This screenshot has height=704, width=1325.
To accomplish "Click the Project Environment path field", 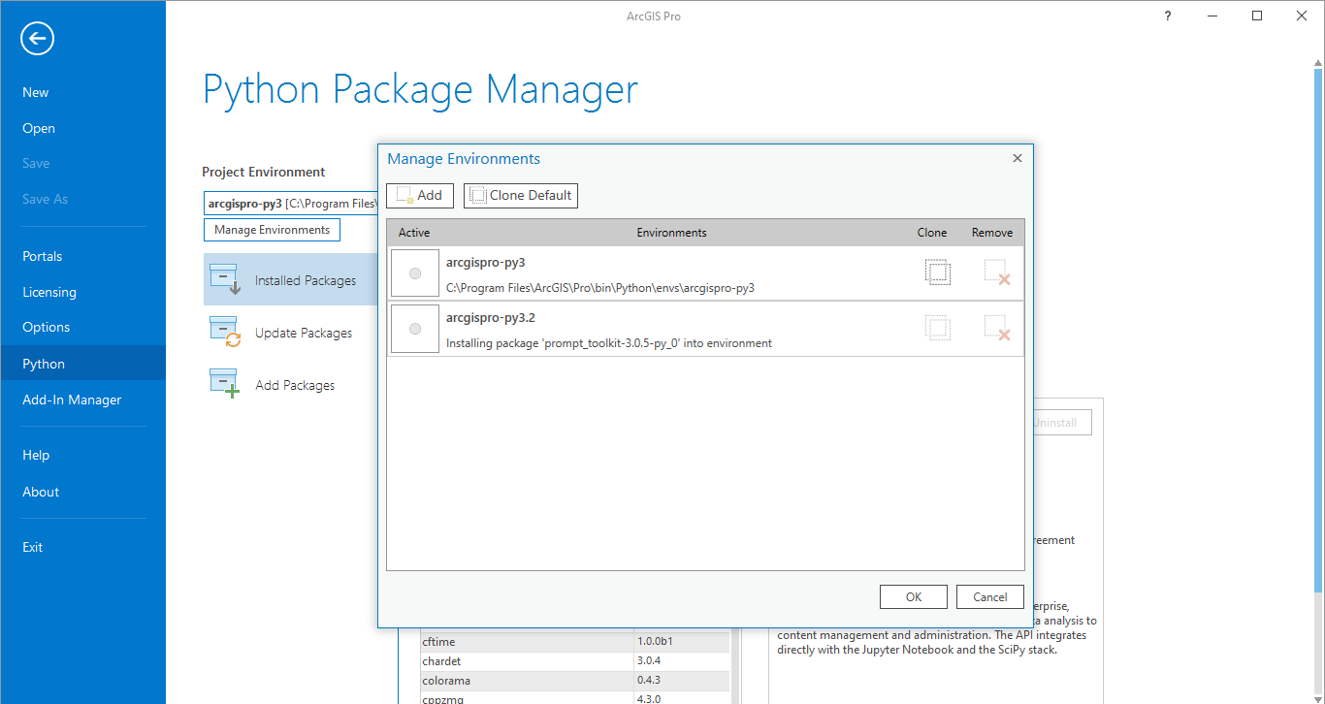I will click(291, 204).
